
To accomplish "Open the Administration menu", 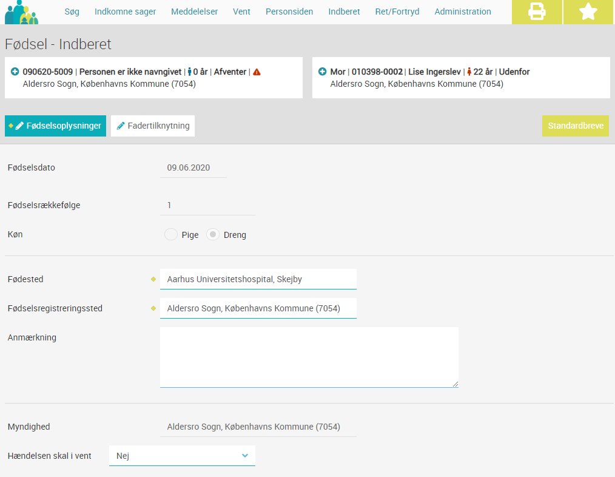I will click(x=463, y=12).
